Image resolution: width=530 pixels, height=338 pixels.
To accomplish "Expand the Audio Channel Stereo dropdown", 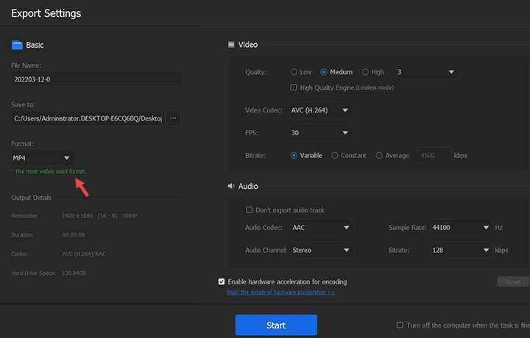I will click(x=321, y=250).
